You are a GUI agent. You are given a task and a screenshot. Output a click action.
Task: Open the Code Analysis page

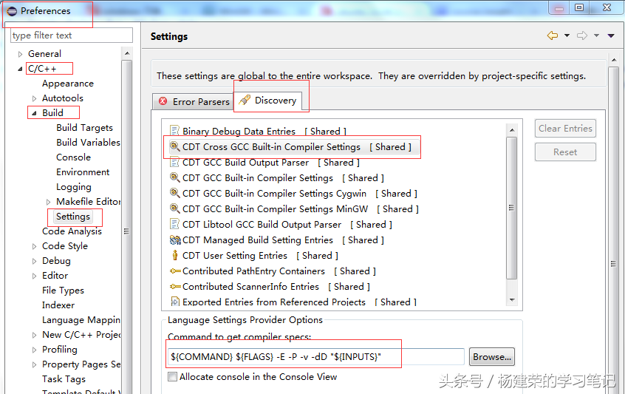(72, 231)
